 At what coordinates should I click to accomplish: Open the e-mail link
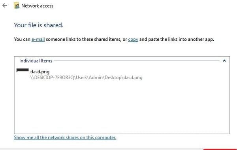pyautogui.click(x=38, y=40)
